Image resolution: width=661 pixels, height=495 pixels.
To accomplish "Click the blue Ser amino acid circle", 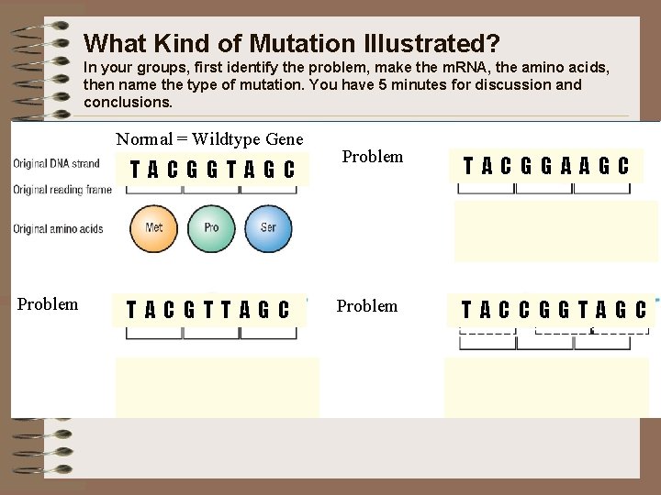I will click(x=268, y=228).
